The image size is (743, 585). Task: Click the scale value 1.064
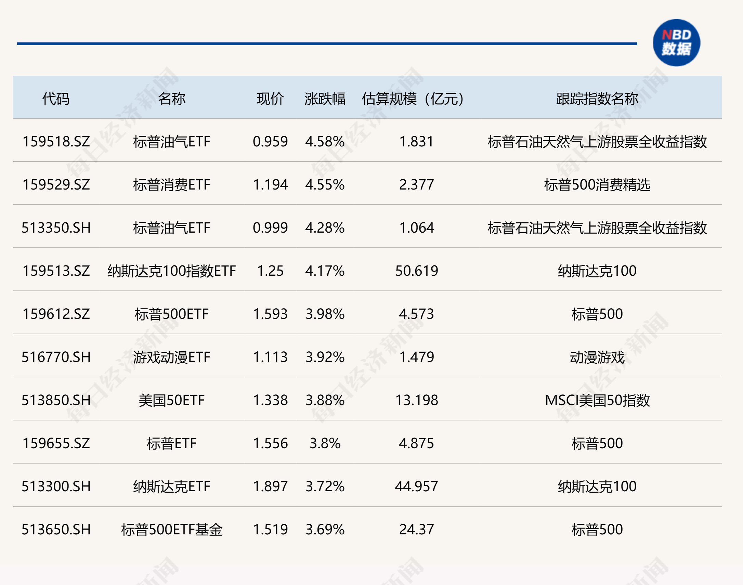point(416,228)
